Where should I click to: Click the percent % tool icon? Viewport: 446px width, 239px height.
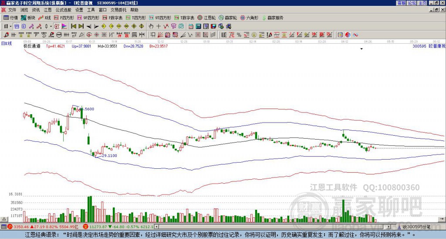[x=239, y=35]
